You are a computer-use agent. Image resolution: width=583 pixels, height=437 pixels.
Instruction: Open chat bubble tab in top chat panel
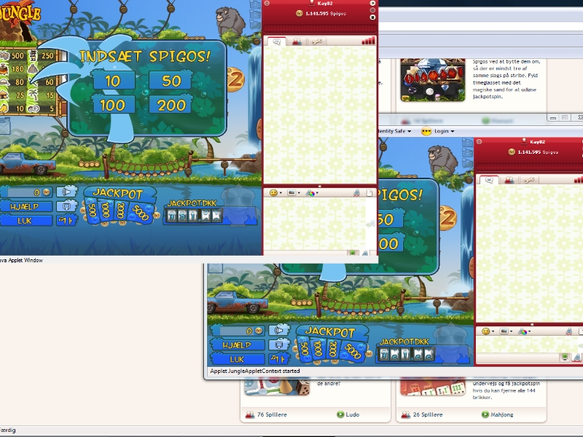tap(276, 42)
